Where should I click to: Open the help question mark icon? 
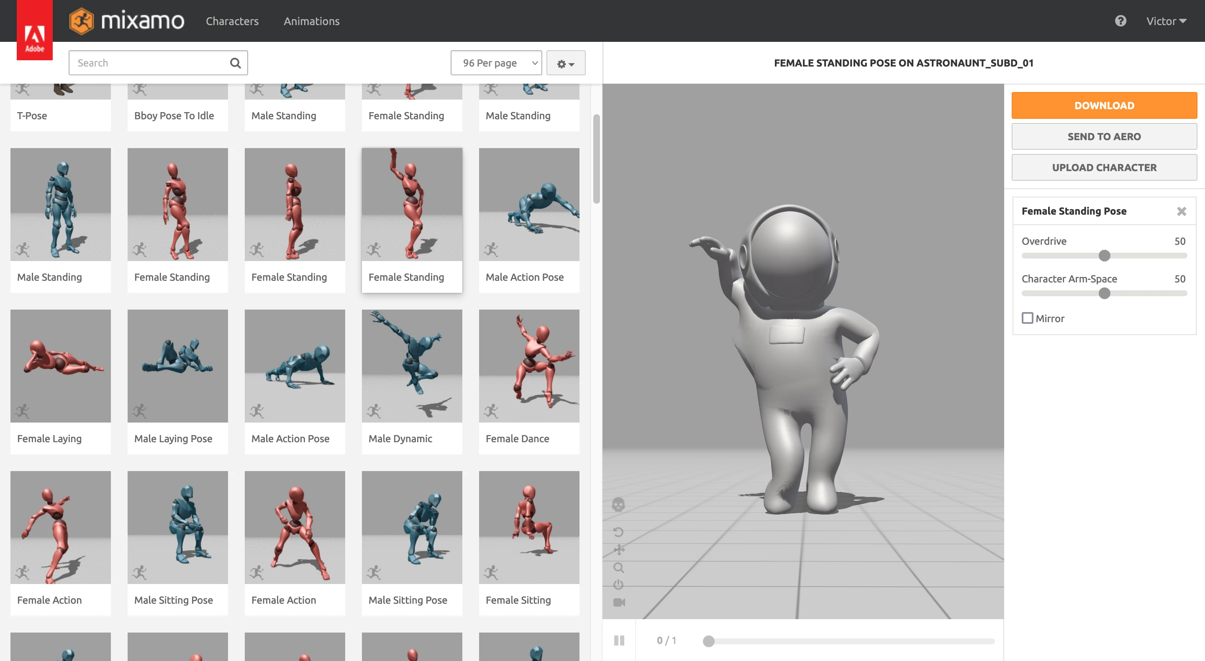pos(1120,21)
